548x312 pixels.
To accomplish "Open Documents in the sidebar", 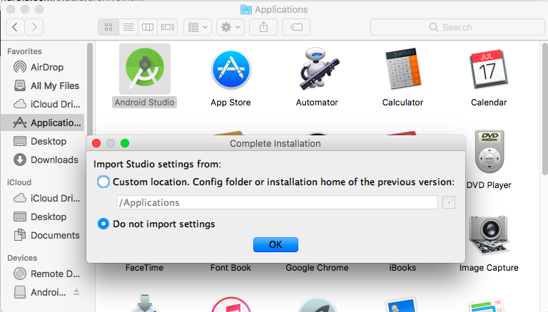I will [43, 235].
